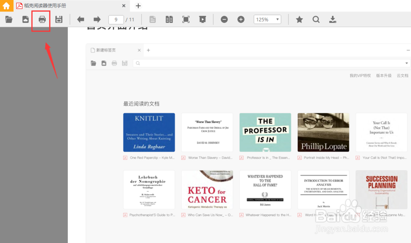The width and height of the screenshot is (411, 243).
Task: Download the document with the download icon
Action: tap(332, 19)
